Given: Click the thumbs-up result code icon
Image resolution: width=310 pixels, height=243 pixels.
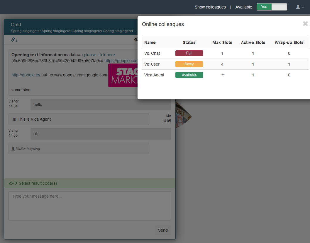Looking at the screenshot, I should tap(10, 183).
